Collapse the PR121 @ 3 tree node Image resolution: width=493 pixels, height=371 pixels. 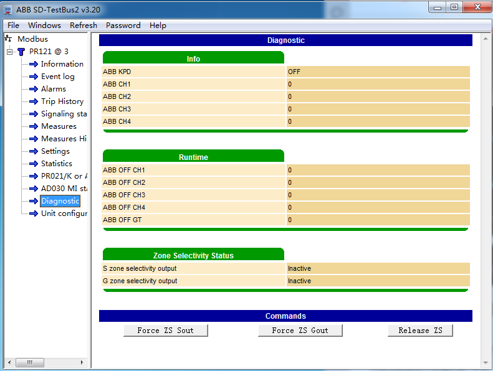coord(10,52)
